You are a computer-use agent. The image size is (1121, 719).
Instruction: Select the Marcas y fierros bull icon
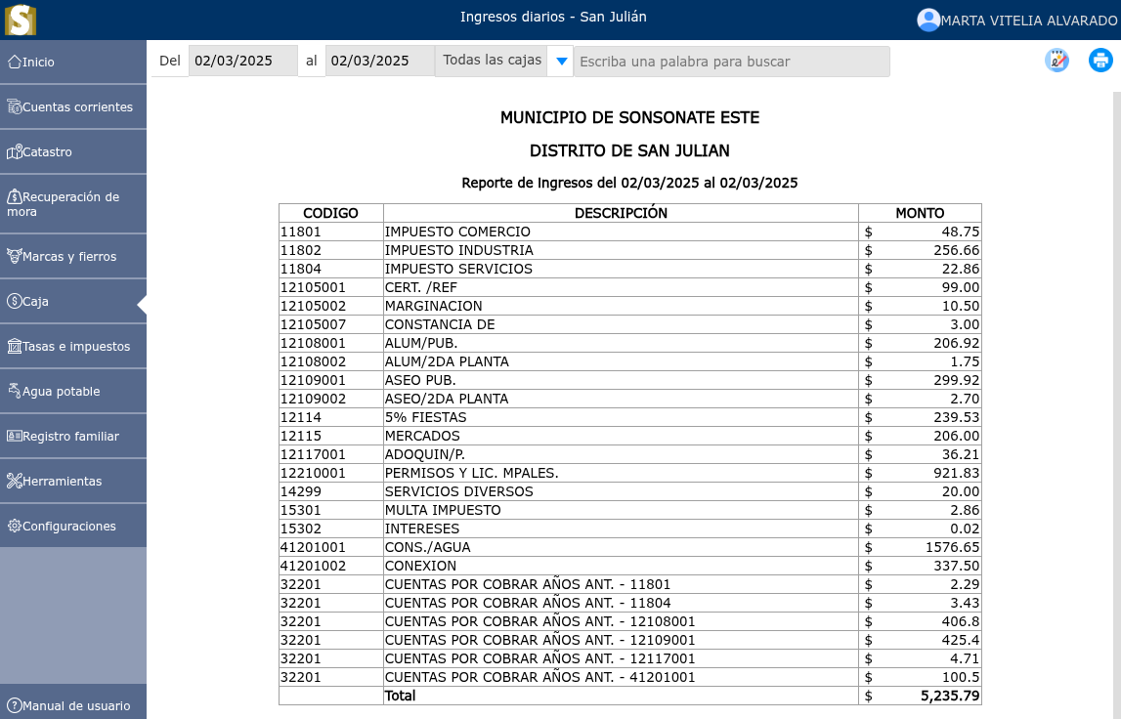pos(15,255)
